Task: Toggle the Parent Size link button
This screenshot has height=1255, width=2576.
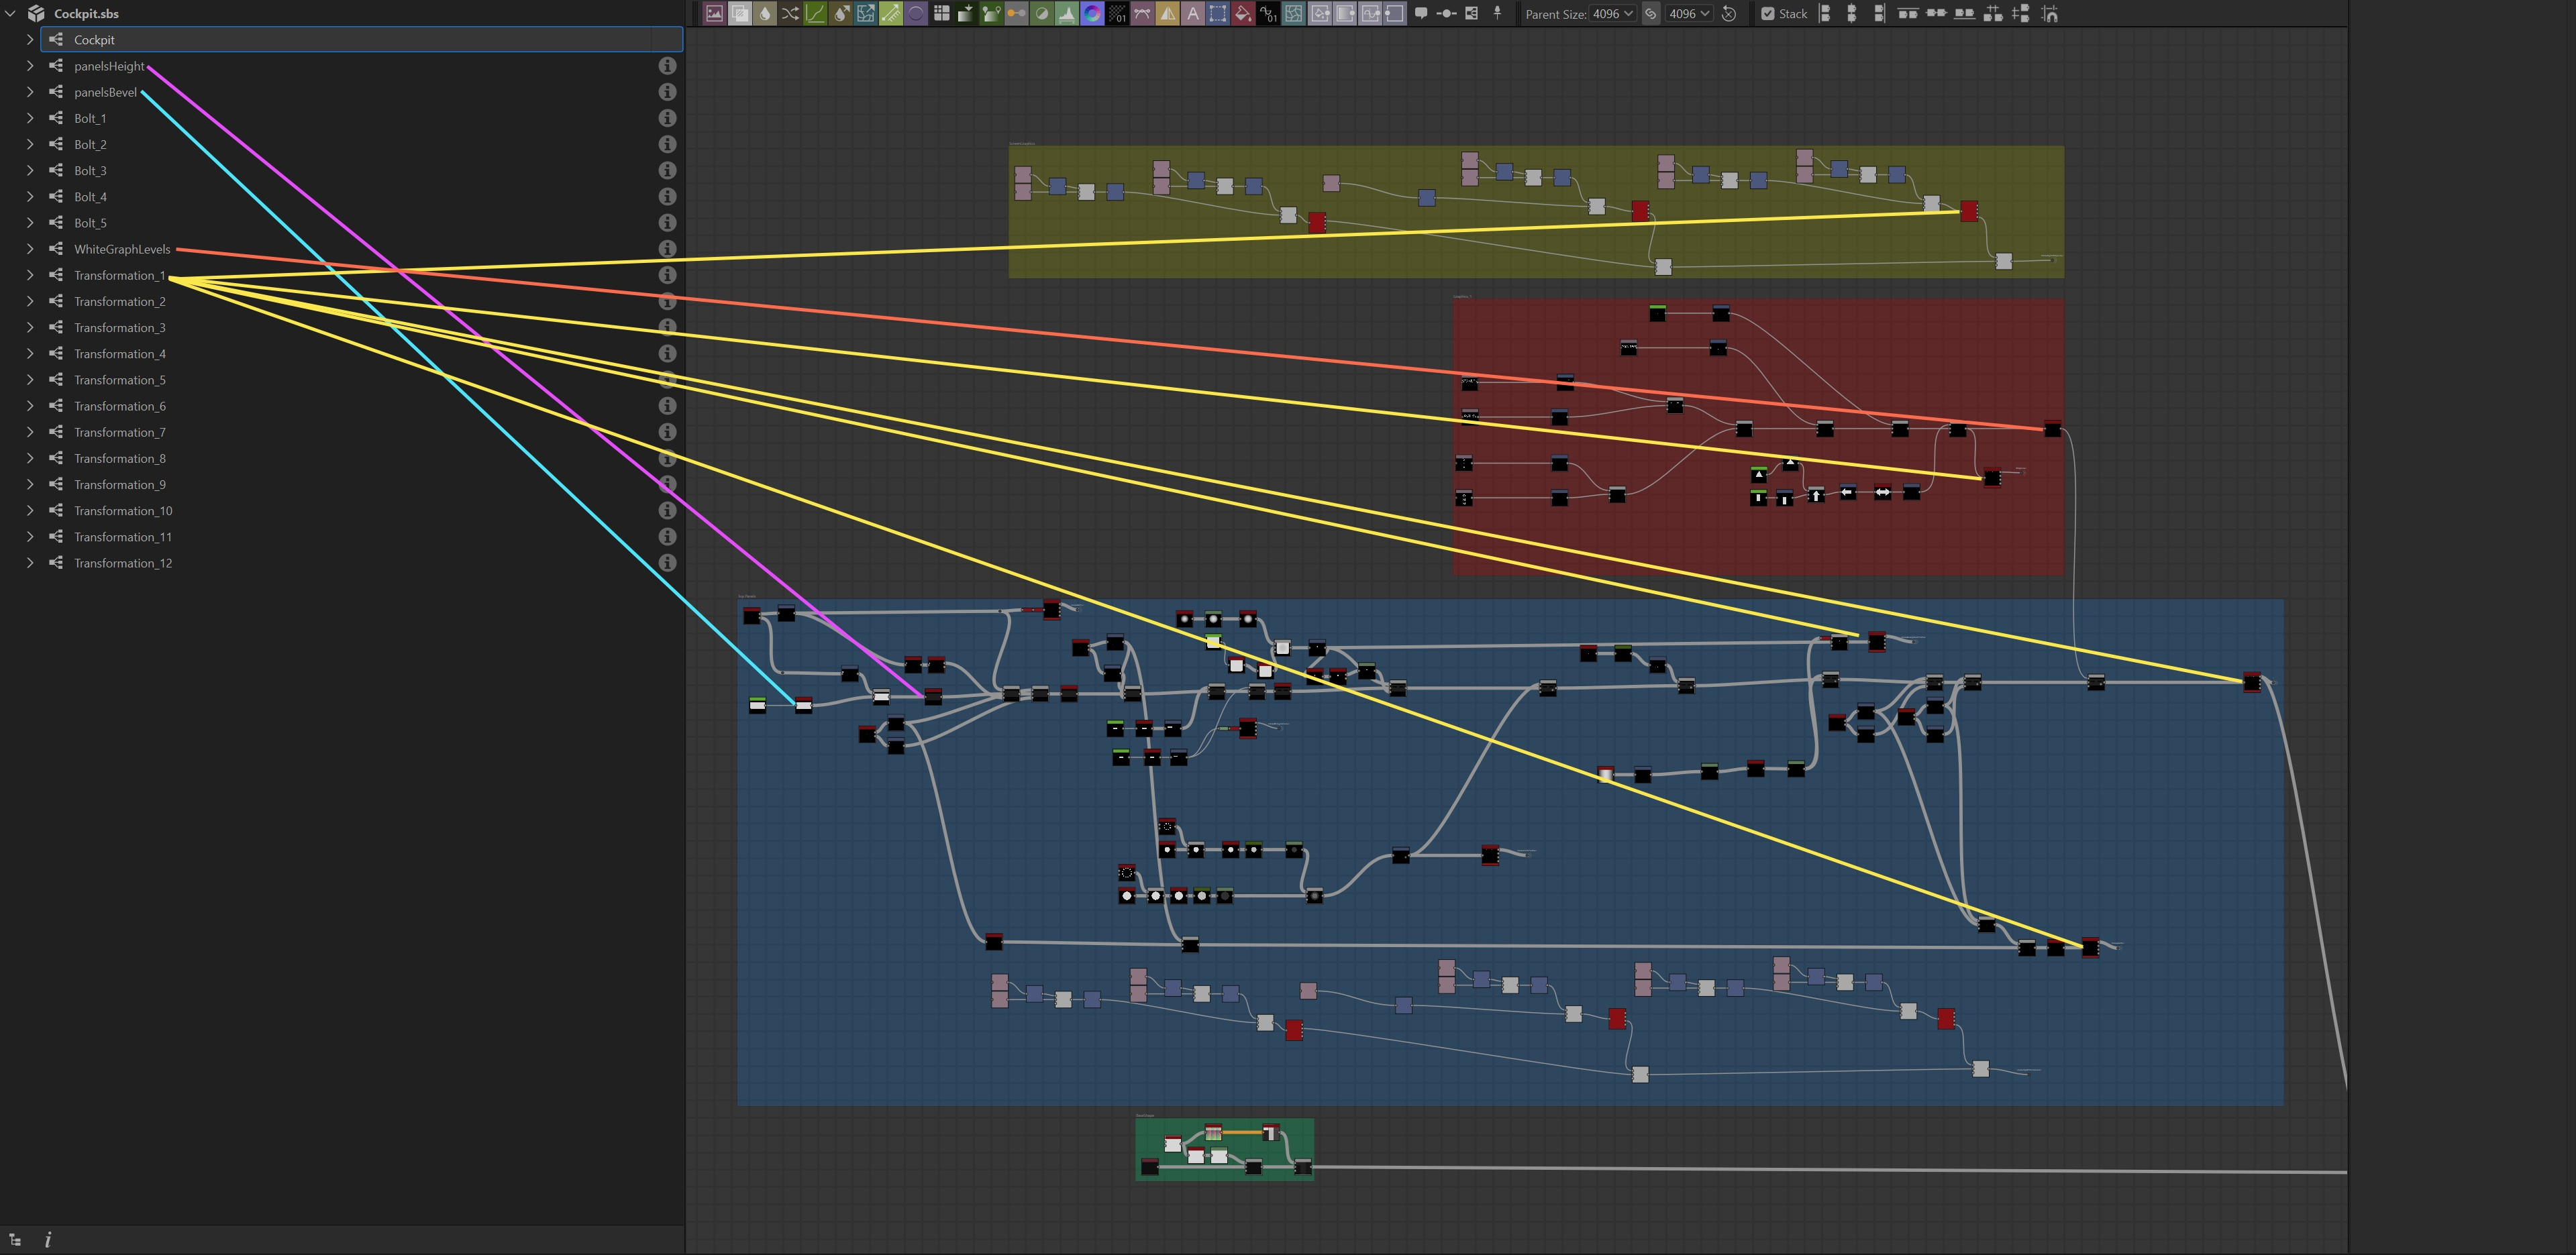Action: pos(1651,13)
